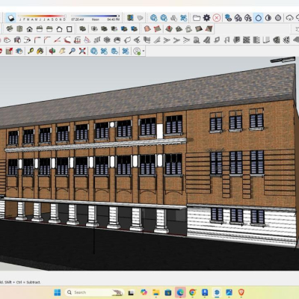Click the Add Detail sandbox tool
299x299 pixels.
[199, 29]
